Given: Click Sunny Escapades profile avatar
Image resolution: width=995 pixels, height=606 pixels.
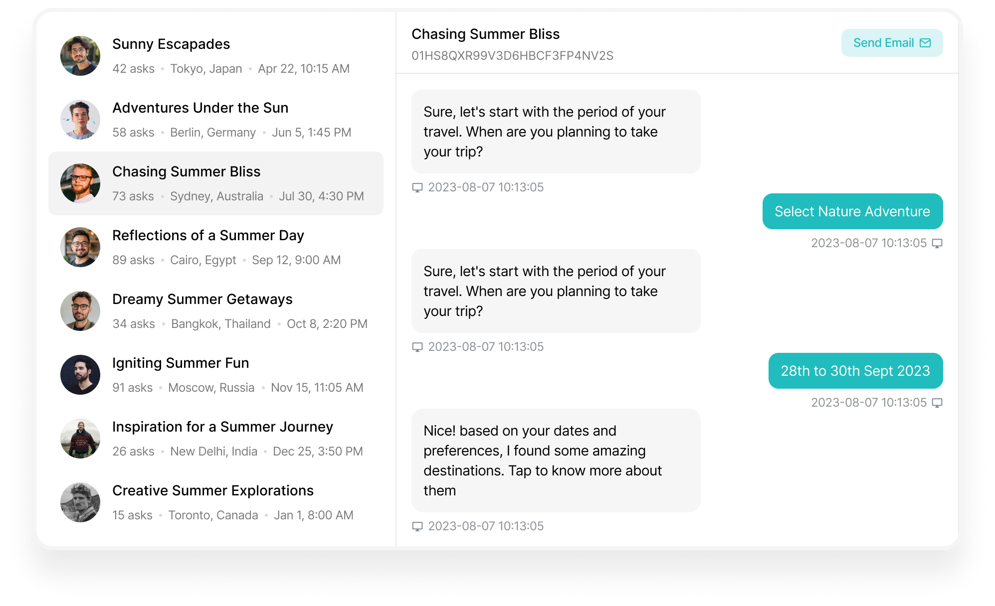Looking at the screenshot, I should point(80,56).
